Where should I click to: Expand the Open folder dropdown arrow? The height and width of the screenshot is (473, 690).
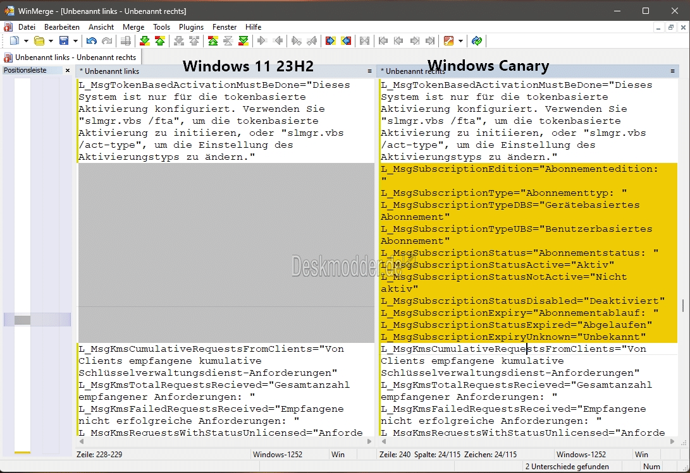(x=51, y=41)
